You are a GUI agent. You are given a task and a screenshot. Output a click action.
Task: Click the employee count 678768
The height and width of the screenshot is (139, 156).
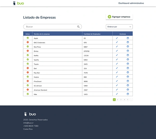point(87,51)
